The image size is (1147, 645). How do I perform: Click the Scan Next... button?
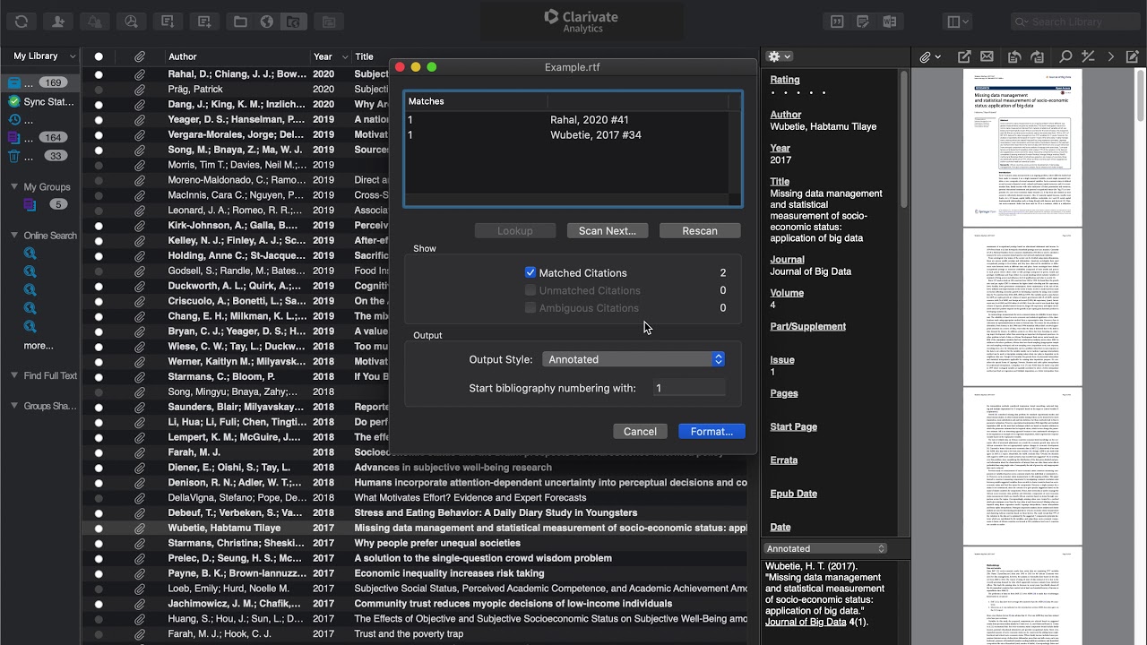point(608,230)
